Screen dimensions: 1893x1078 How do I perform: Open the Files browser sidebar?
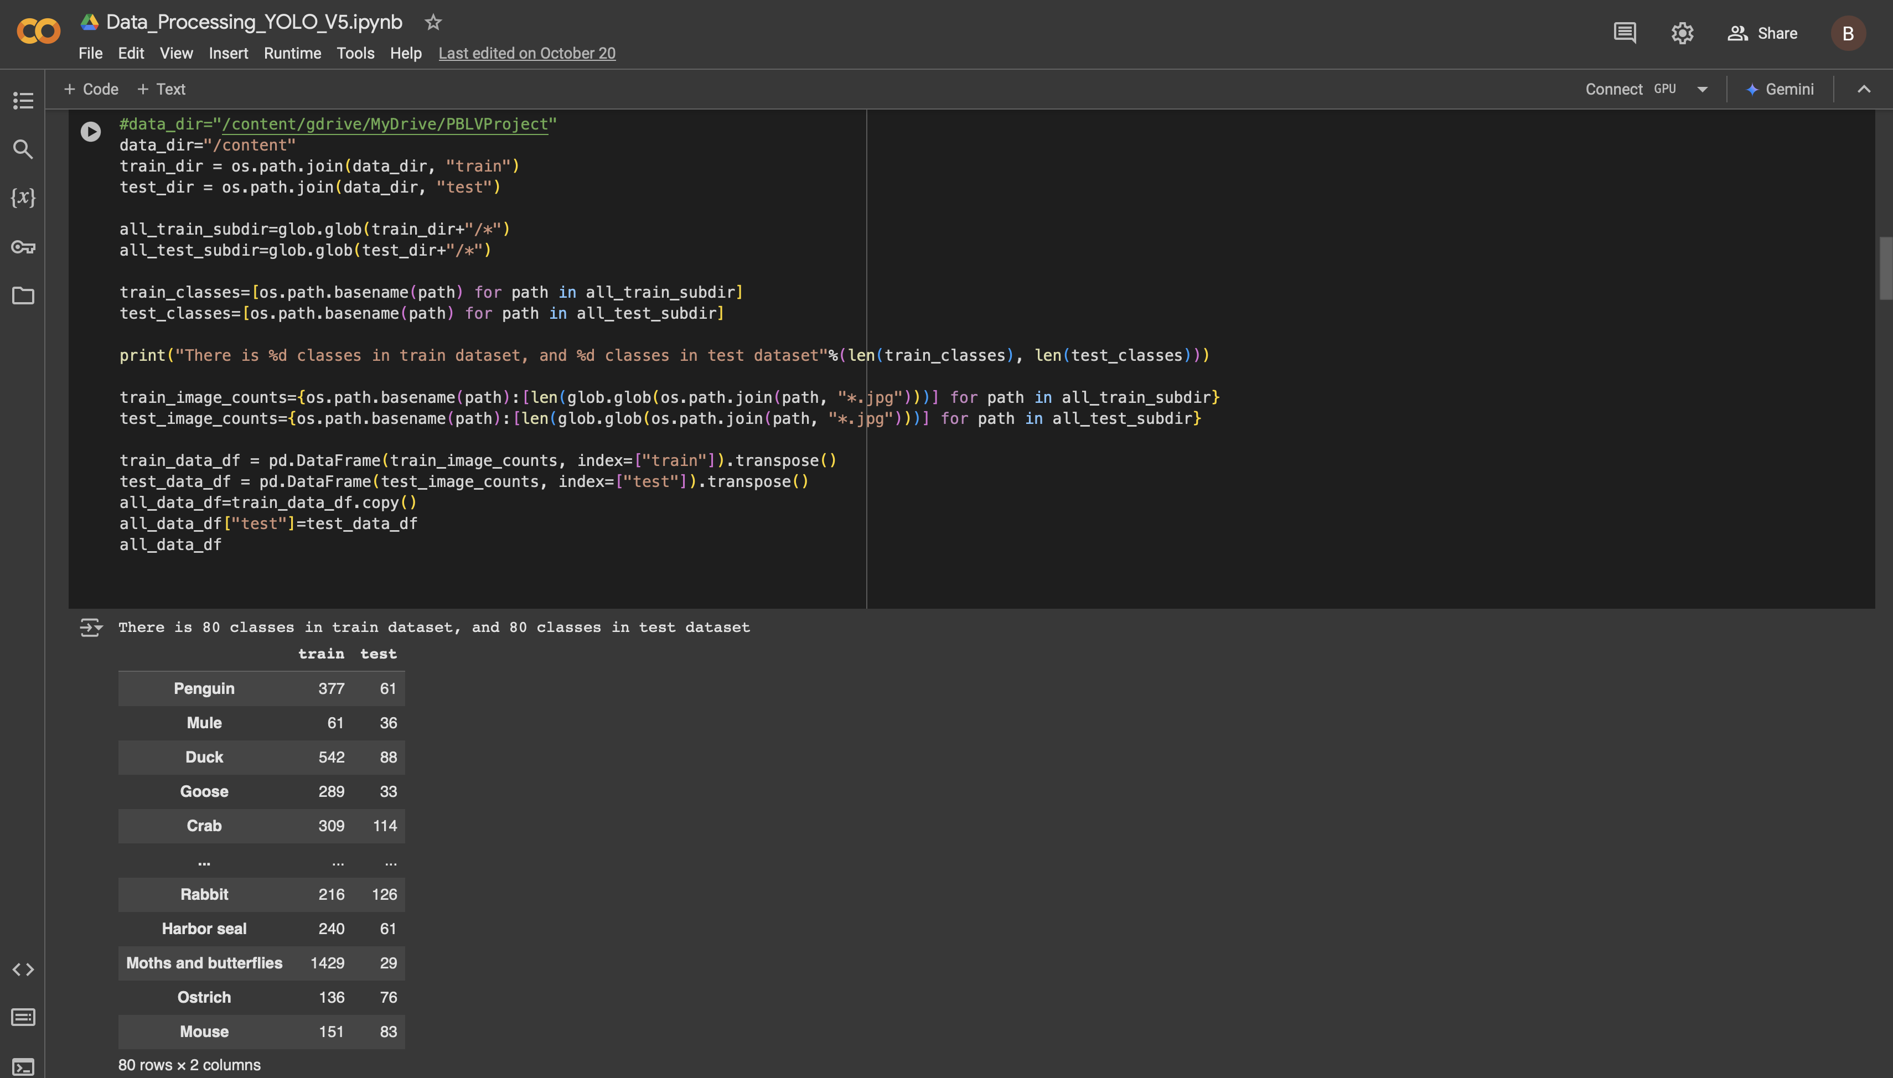tap(23, 296)
